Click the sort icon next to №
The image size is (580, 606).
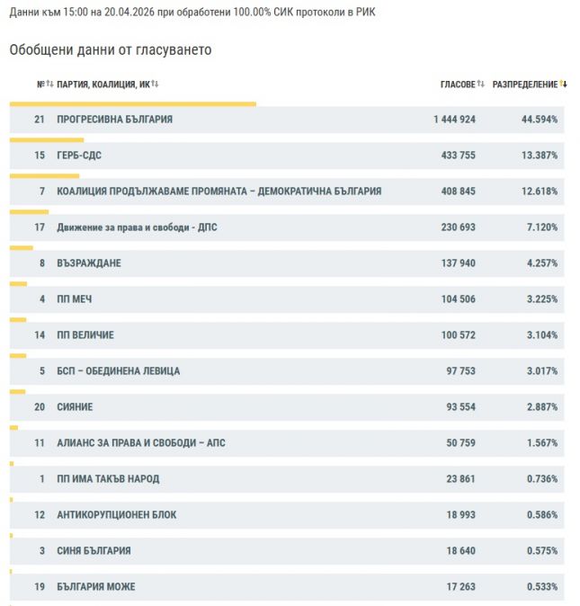(x=49, y=85)
